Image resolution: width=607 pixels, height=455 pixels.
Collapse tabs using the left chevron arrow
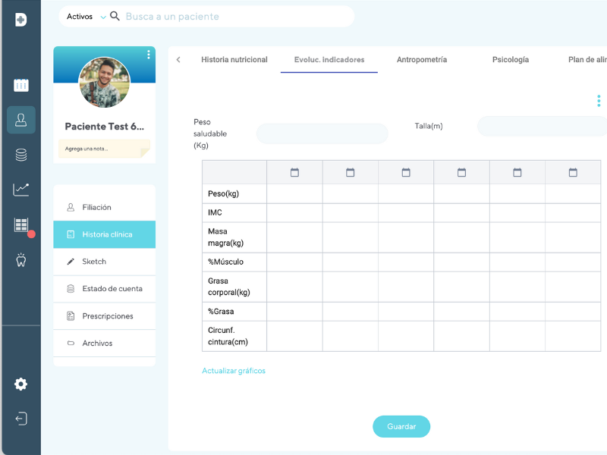coord(178,58)
